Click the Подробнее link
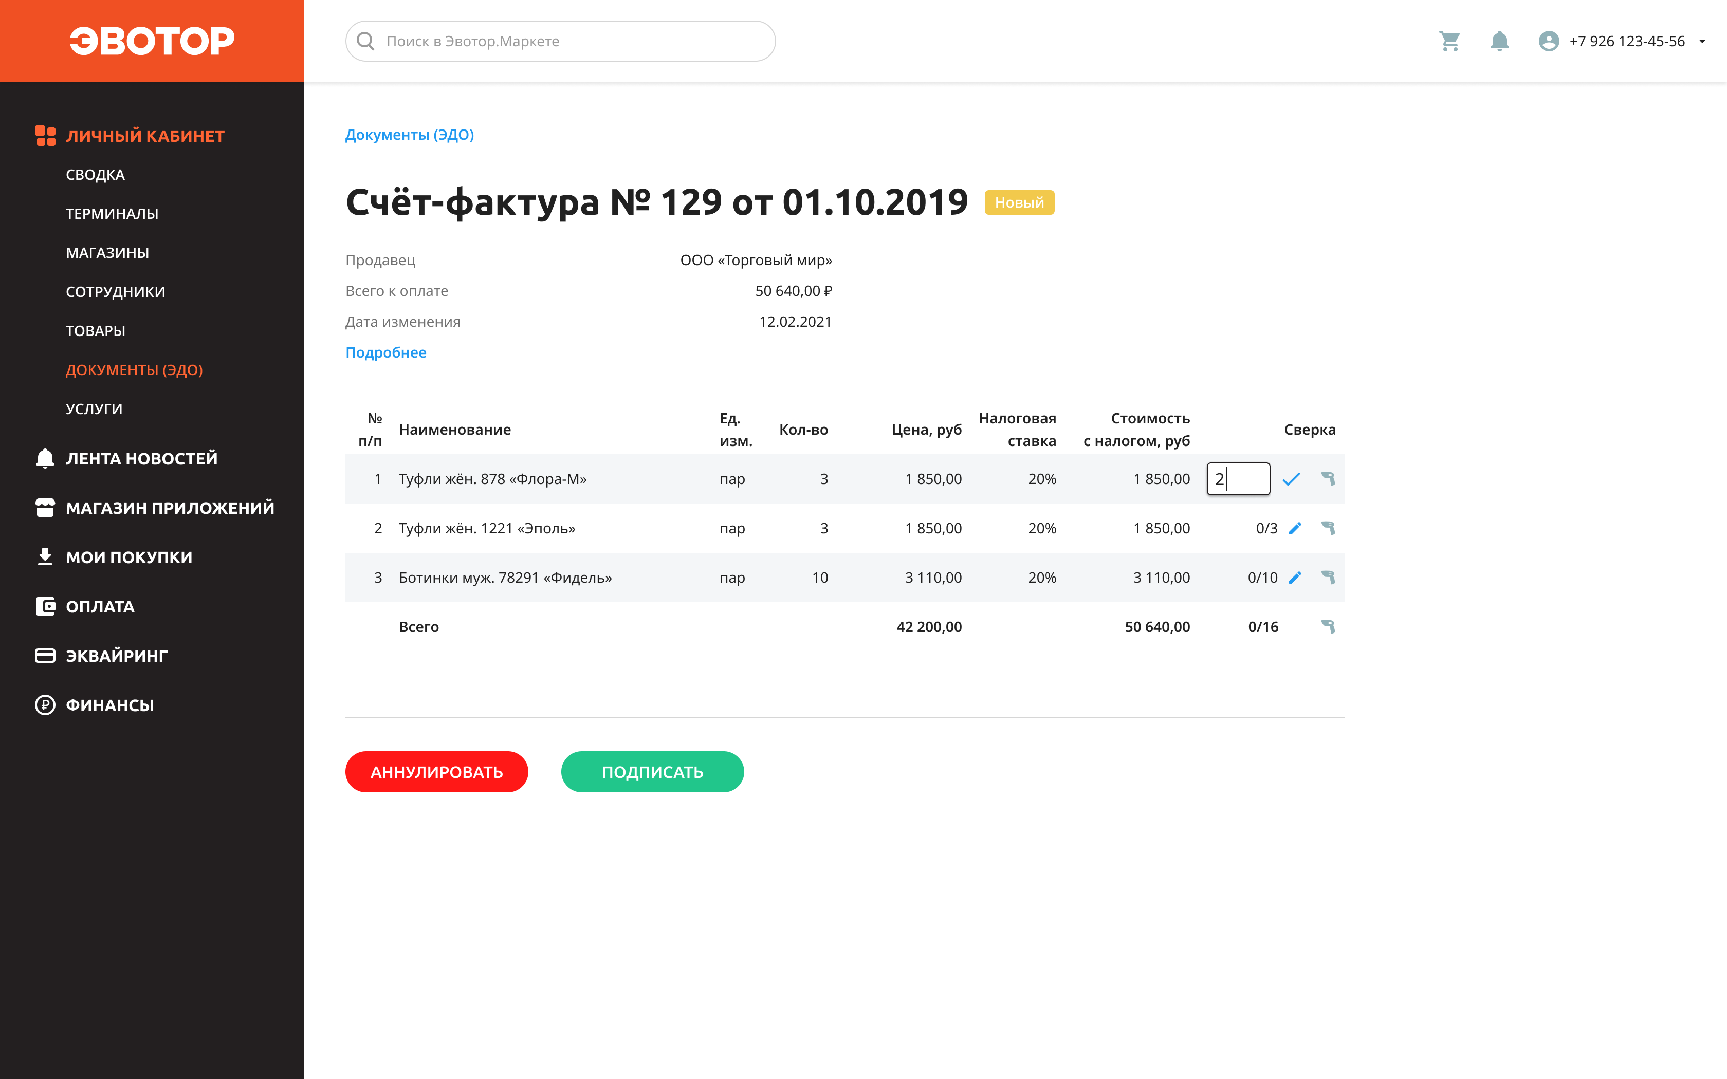The width and height of the screenshot is (1727, 1079). tap(386, 352)
